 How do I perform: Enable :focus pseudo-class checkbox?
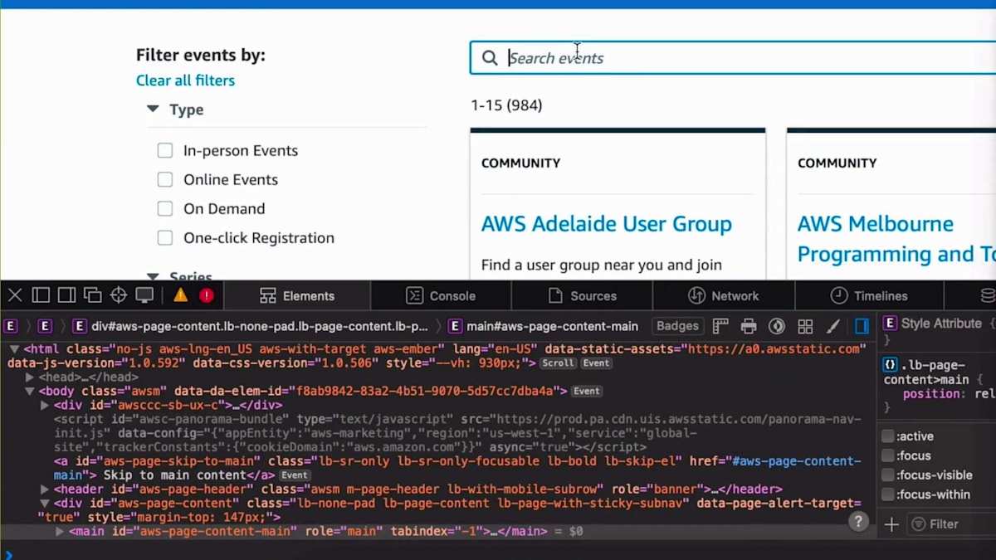pos(888,455)
